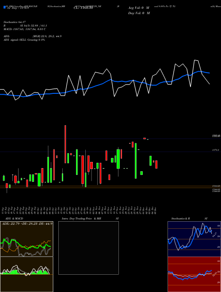Click the '12 Day = 1170.9' average label
This screenshot has width=221, height=292.
coord(18,8)
